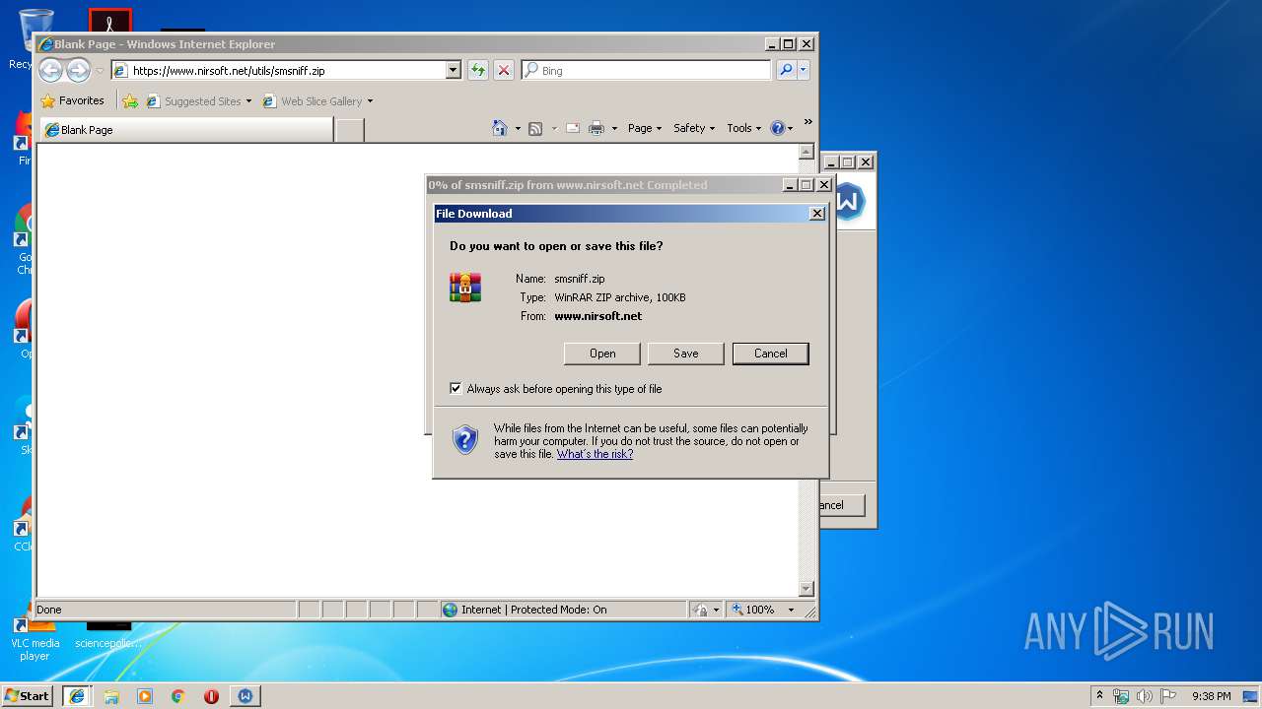Image resolution: width=1262 pixels, height=709 pixels.
Task: Click the RSS Feeds icon
Action: 535,128
